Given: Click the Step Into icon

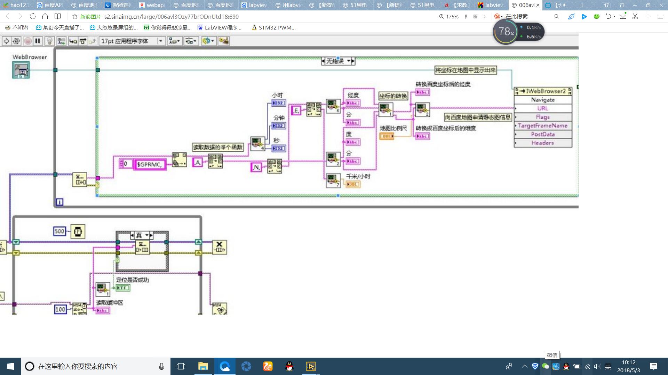Looking at the screenshot, I should [x=73, y=41].
